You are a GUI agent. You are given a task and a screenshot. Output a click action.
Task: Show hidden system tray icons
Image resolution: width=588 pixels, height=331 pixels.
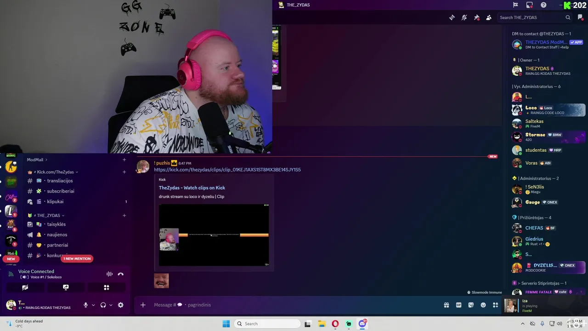(522, 324)
